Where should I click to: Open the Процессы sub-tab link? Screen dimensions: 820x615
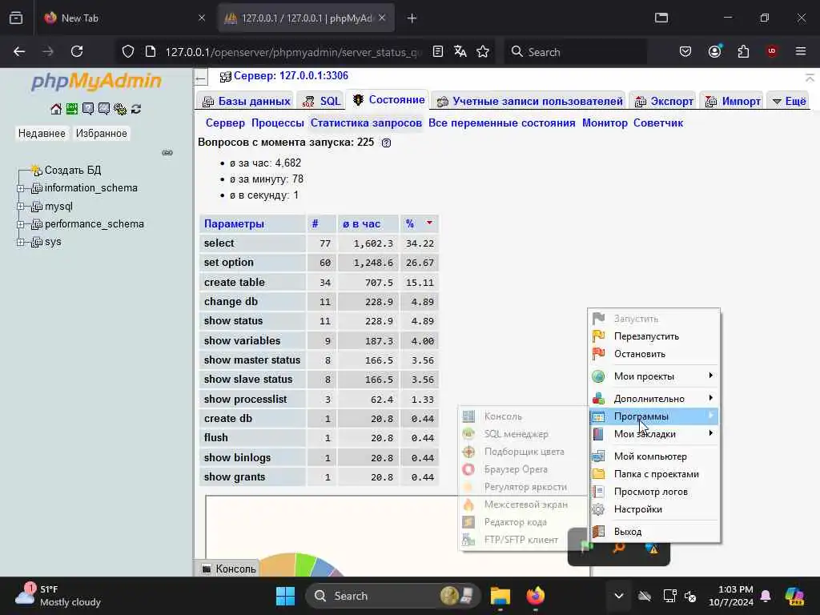coord(277,123)
